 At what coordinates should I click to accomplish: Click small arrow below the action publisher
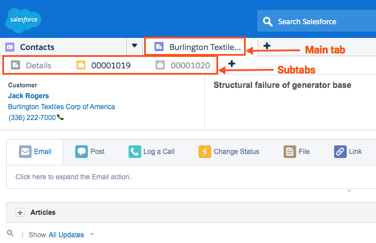point(350,191)
